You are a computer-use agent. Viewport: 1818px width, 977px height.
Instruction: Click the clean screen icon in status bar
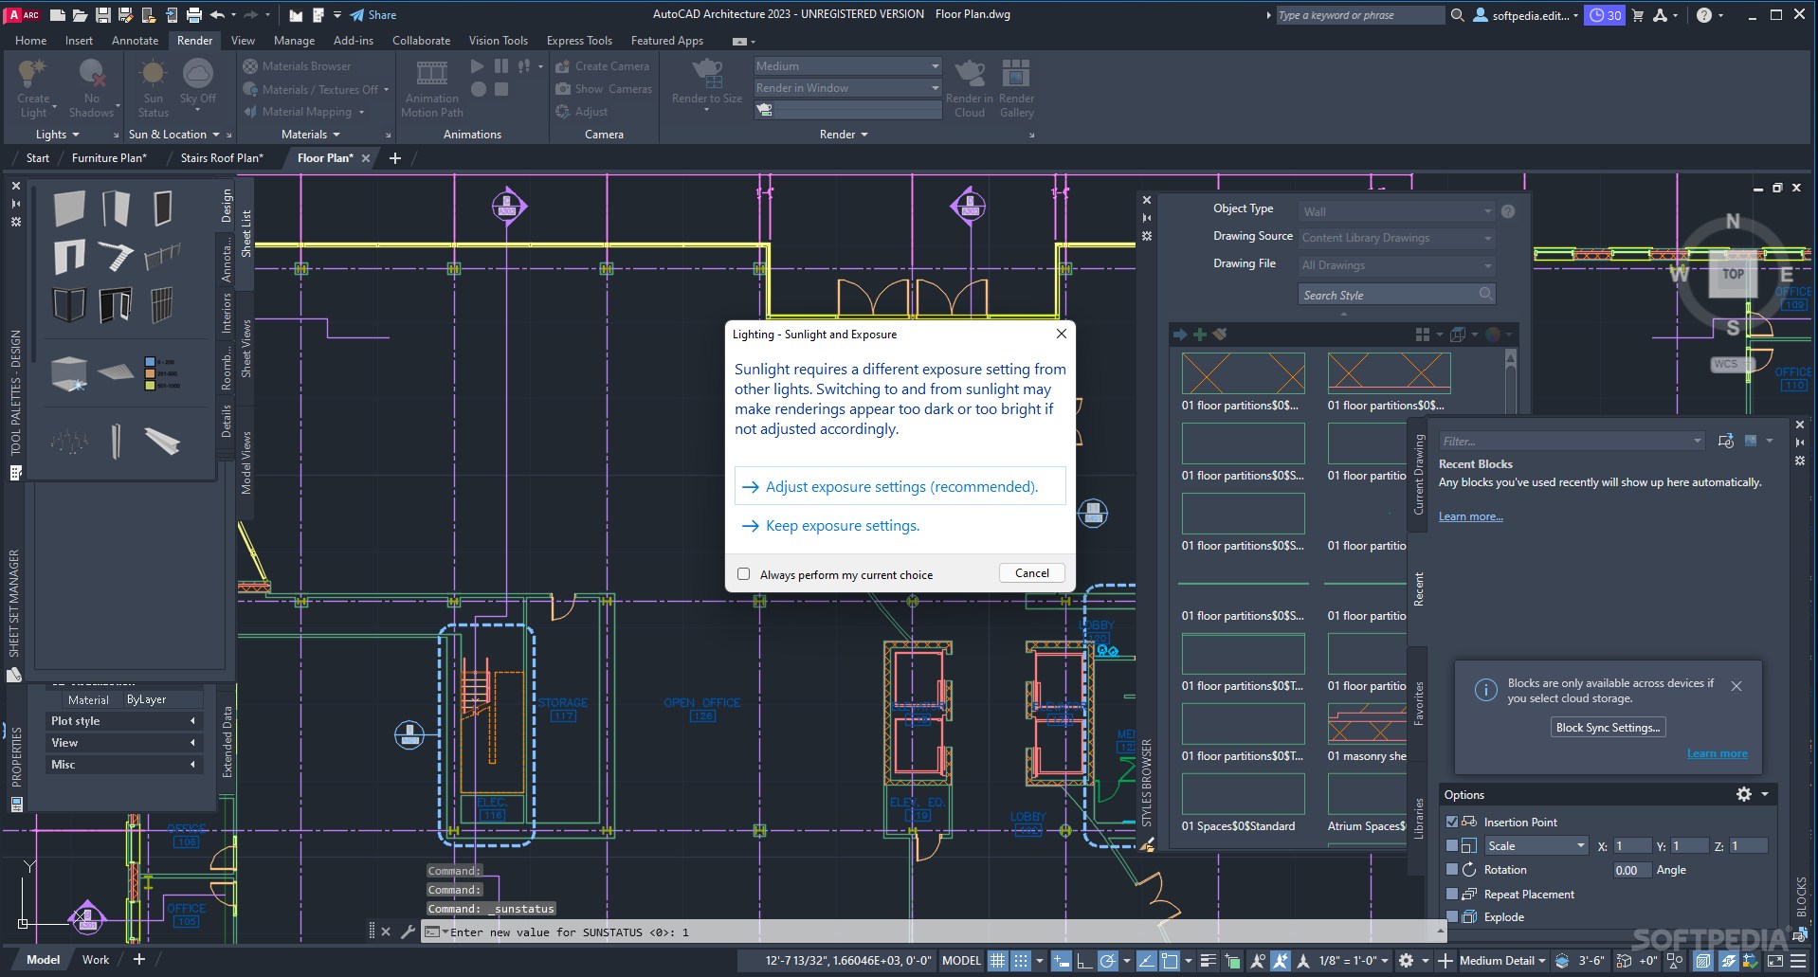click(x=1774, y=960)
